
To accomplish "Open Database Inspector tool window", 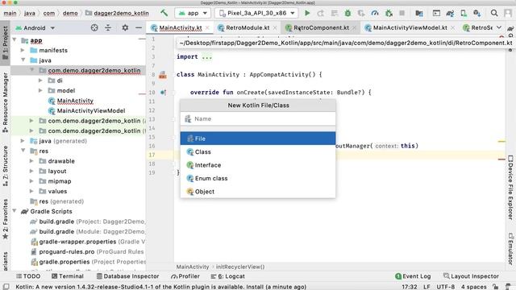I will tap(127, 276).
